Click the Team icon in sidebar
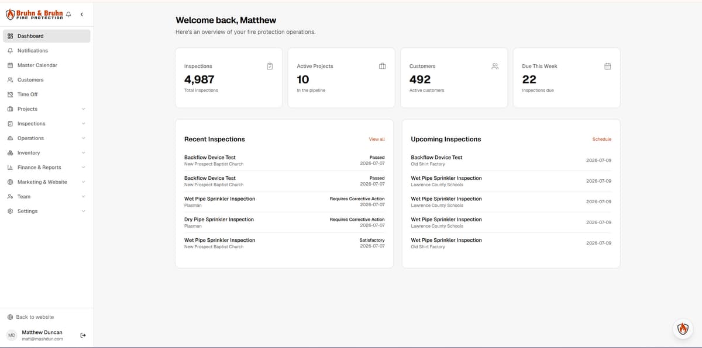Screen dimensions: 702x348 point(10,197)
